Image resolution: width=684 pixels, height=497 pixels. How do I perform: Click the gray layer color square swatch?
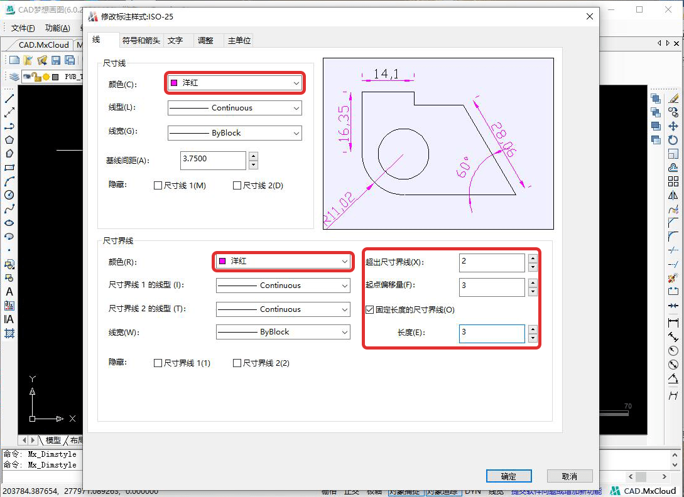[55, 77]
